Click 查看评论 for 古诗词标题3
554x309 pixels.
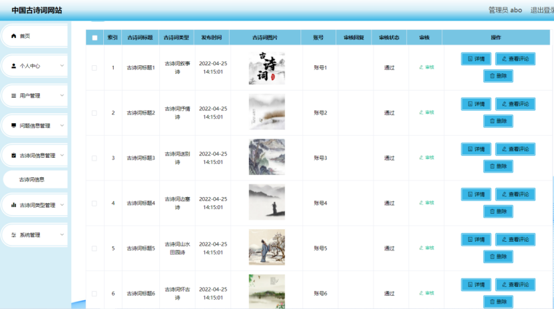click(515, 149)
